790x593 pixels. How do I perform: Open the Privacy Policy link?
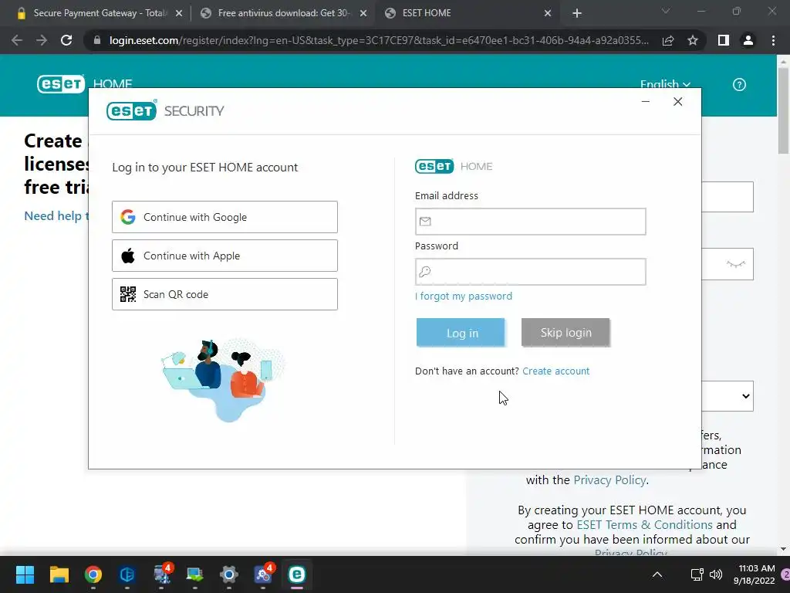pos(609,480)
